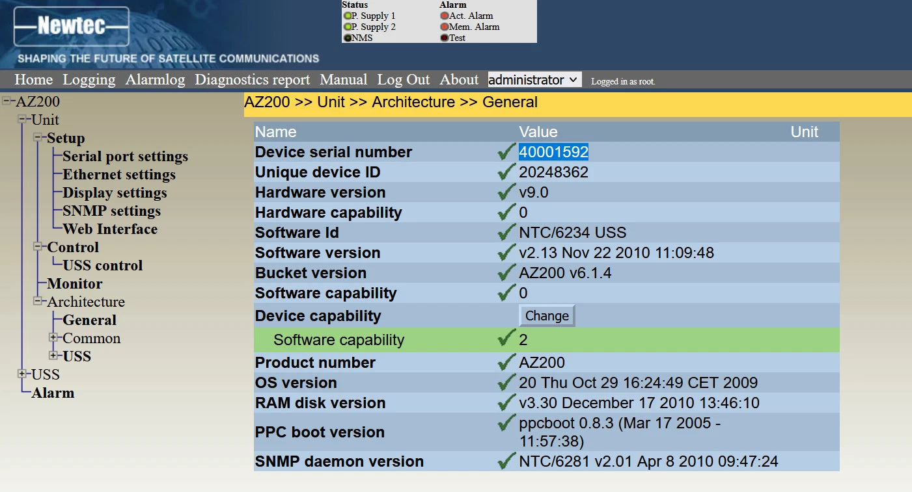Click the Software version value v2.13 Nov 22 2010
This screenshot has height=492, width=912.
[x=616, y=253]
